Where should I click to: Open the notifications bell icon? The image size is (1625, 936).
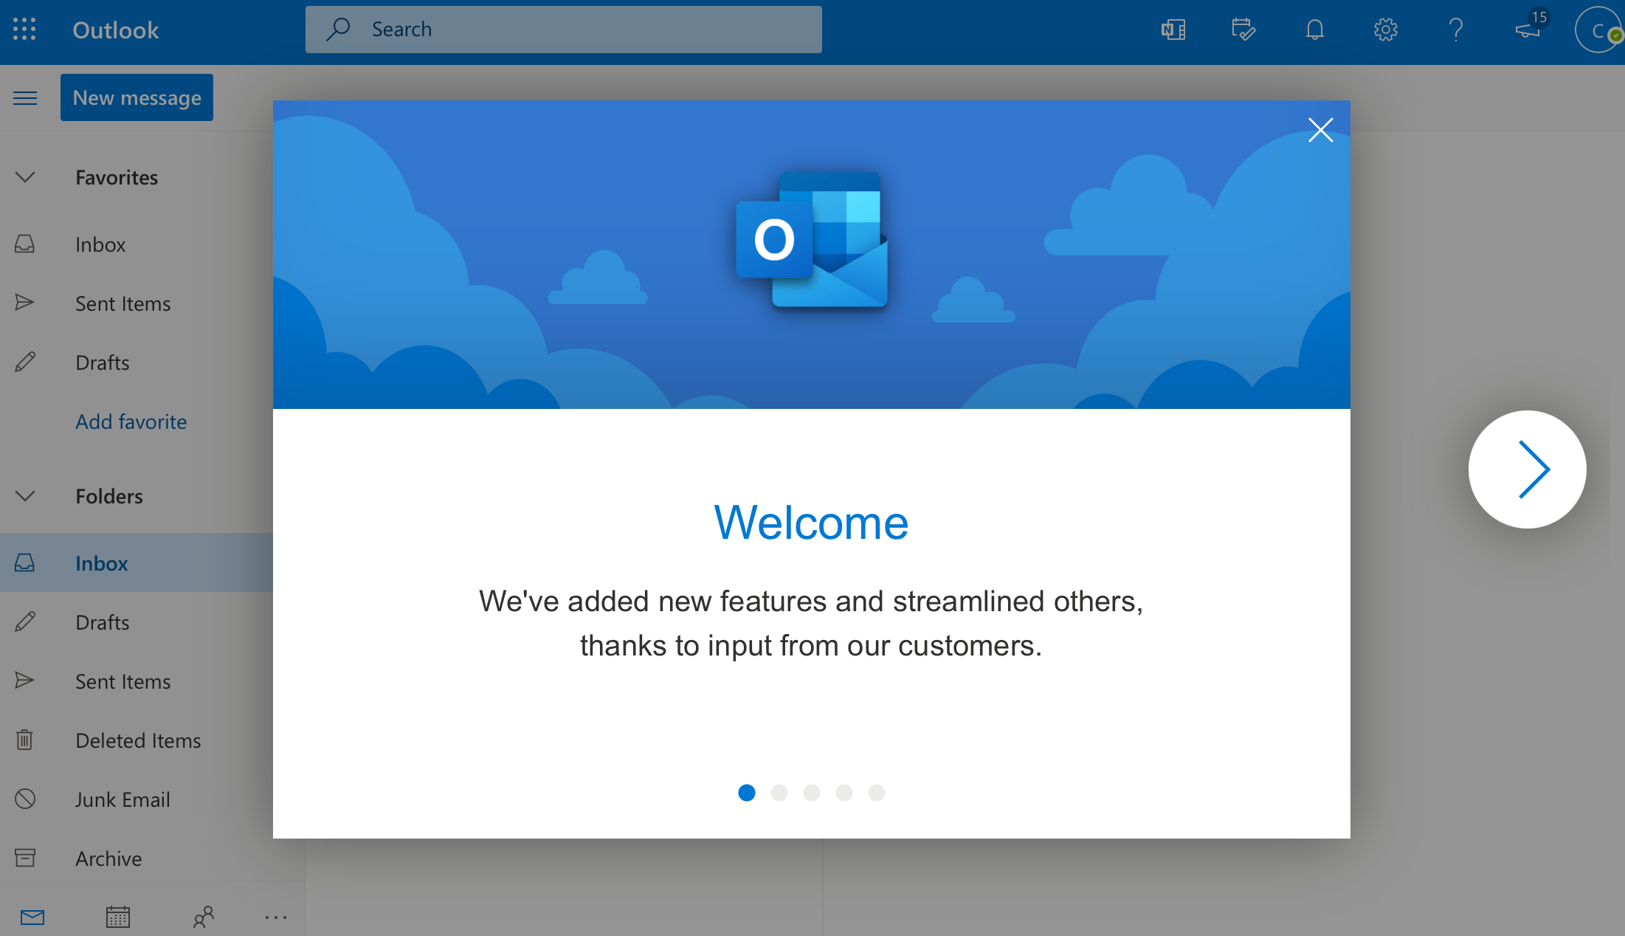pyautogui.click(x=1314, y=30)
